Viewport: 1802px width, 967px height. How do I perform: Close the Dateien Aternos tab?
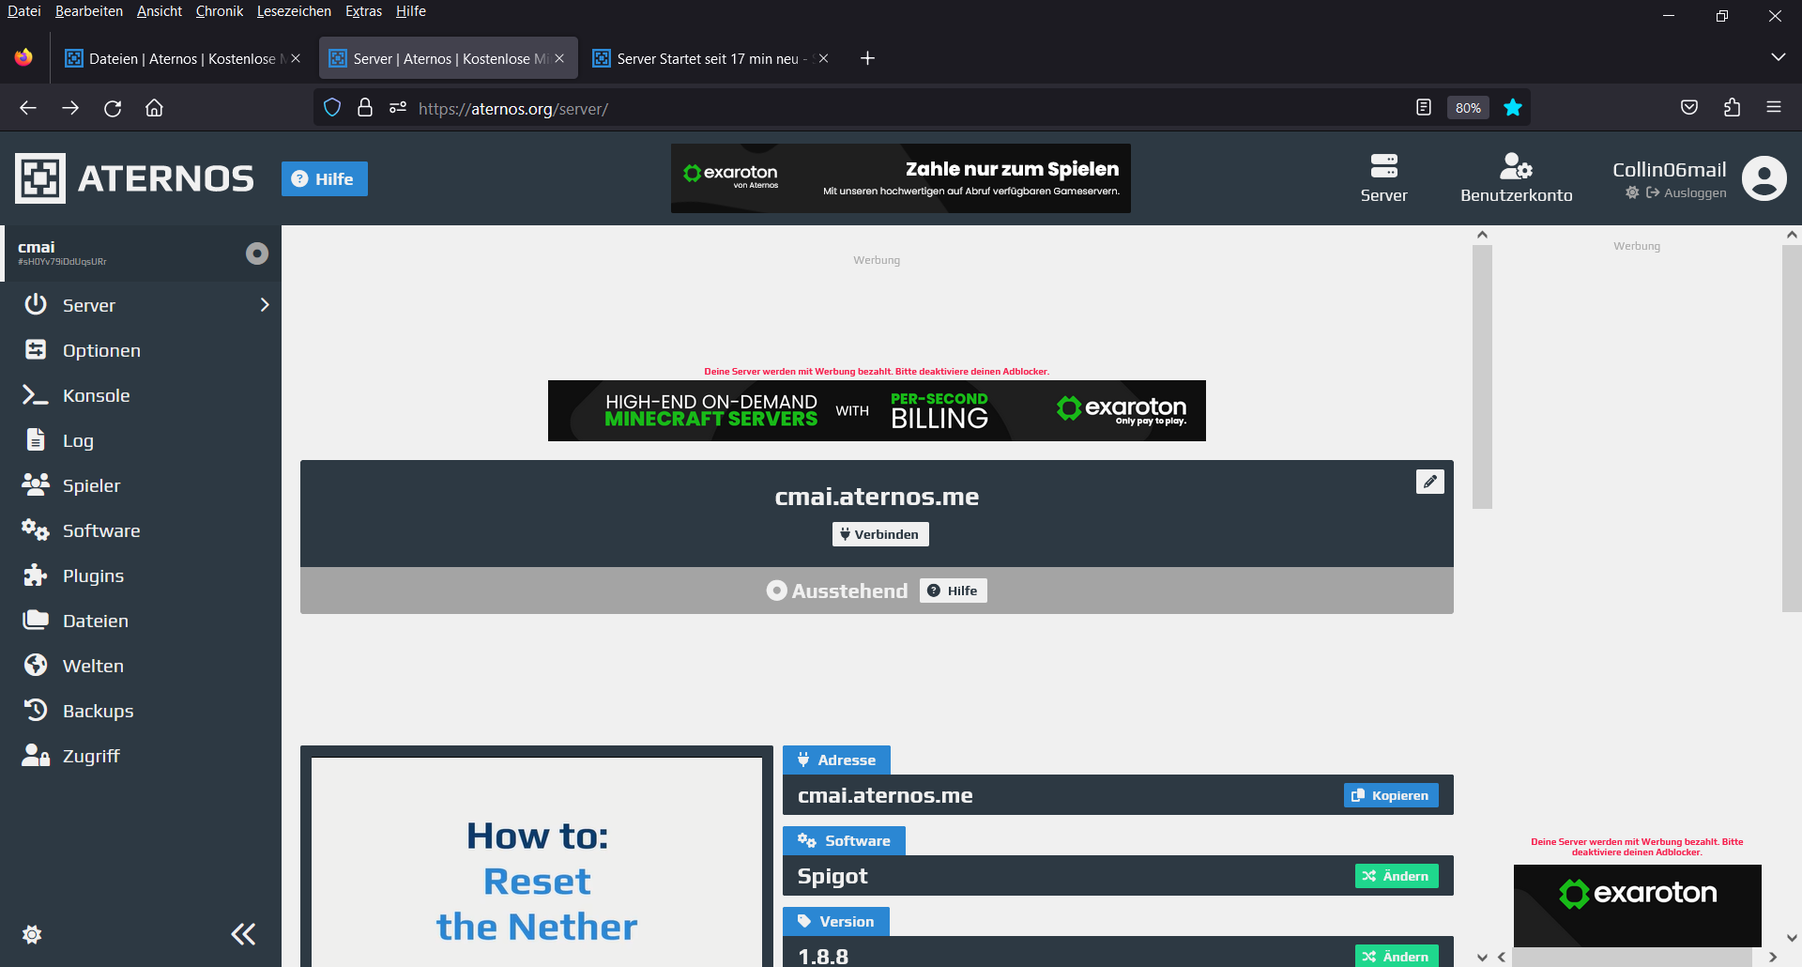[x=296, y=58]
